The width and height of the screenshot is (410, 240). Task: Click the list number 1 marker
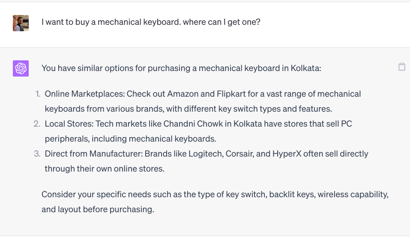click(38, 94)
